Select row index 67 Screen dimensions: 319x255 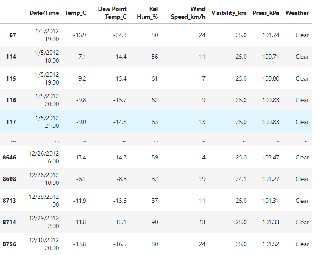12,35
